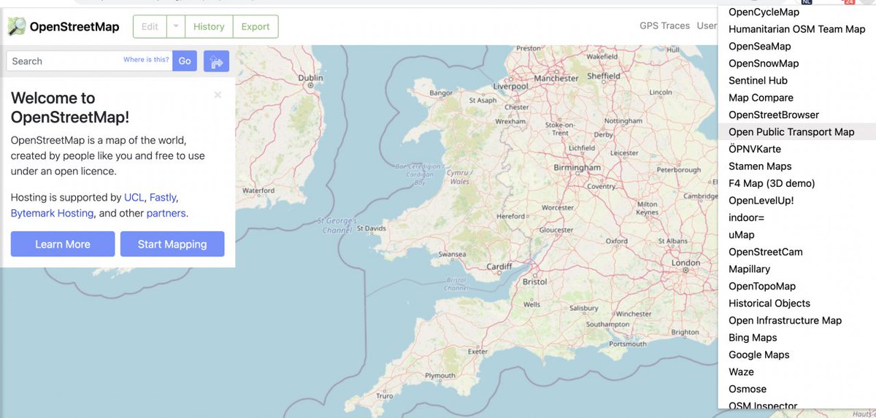Click the OpenStreetMap logo icon
876x418 pixels.
(x=16, y=27)
